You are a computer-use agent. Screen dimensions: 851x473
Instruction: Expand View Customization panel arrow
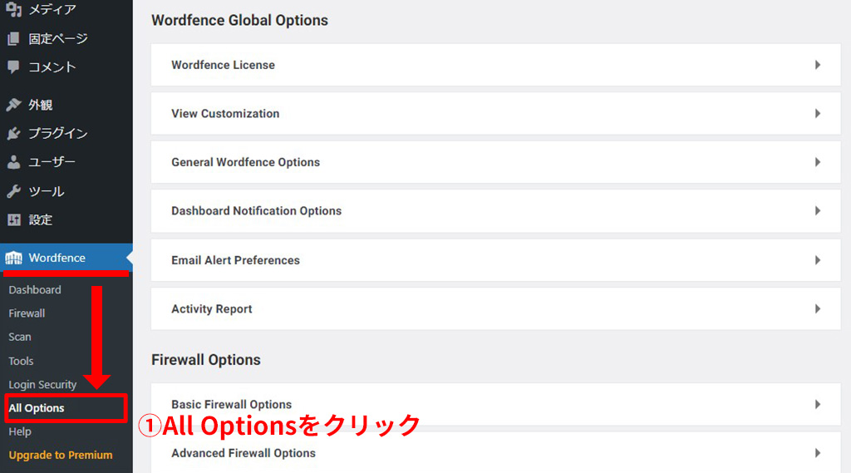click(818, 114)
